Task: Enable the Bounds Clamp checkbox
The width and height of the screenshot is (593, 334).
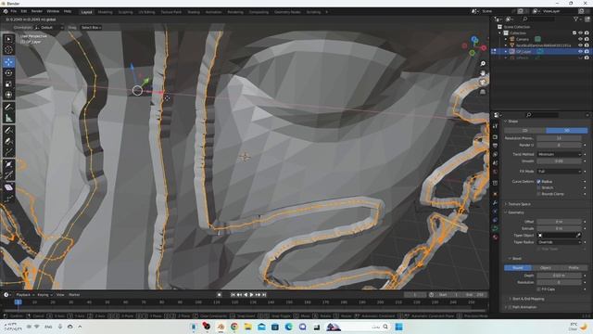Action: tap(539, 194)
